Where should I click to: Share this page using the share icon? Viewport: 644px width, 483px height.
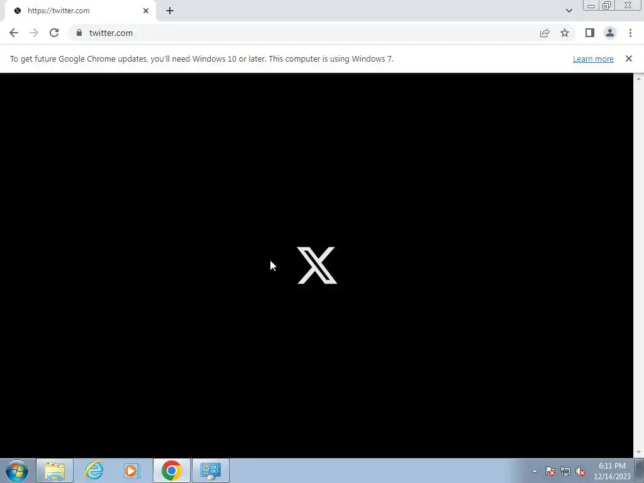545,33
